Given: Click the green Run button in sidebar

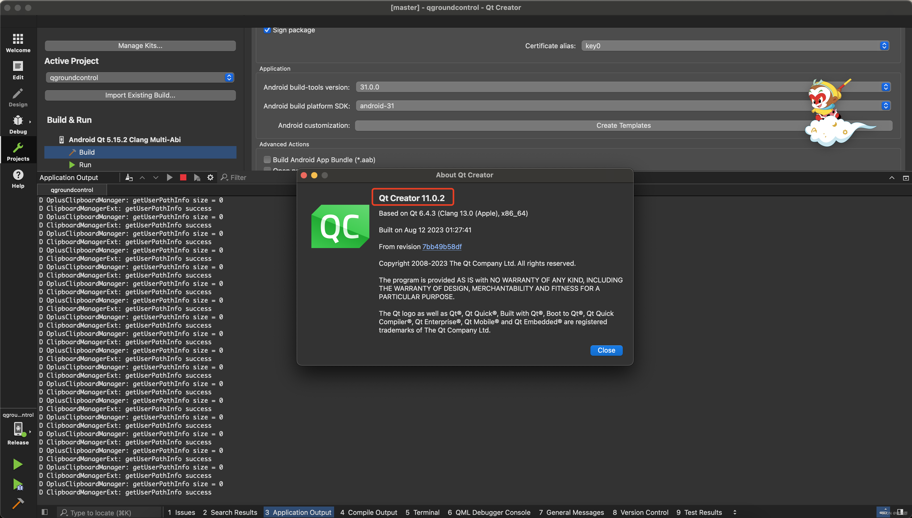Looking at the screenshot, I should coord(18,464).
